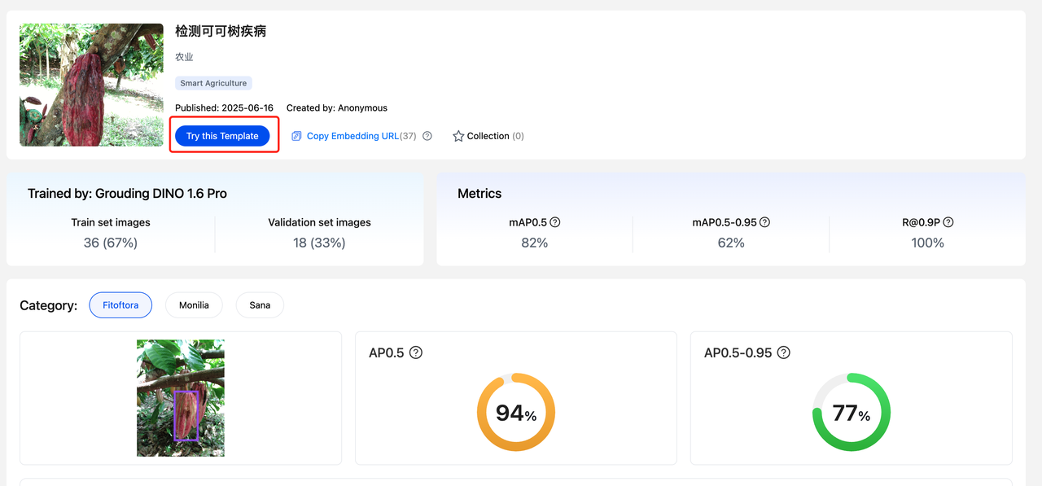Click the Published: 2025-06-16 date text

224,108
